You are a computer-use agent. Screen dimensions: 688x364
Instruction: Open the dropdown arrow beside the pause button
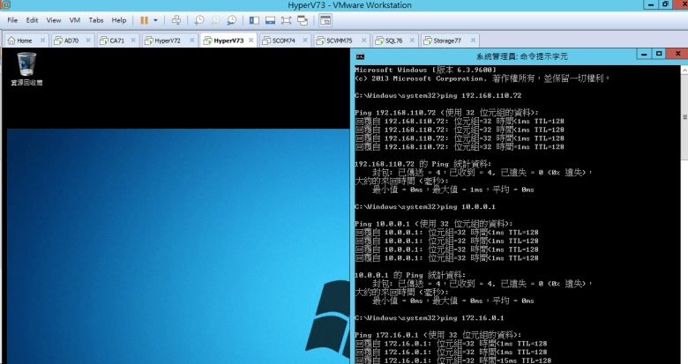coord(156,19)
